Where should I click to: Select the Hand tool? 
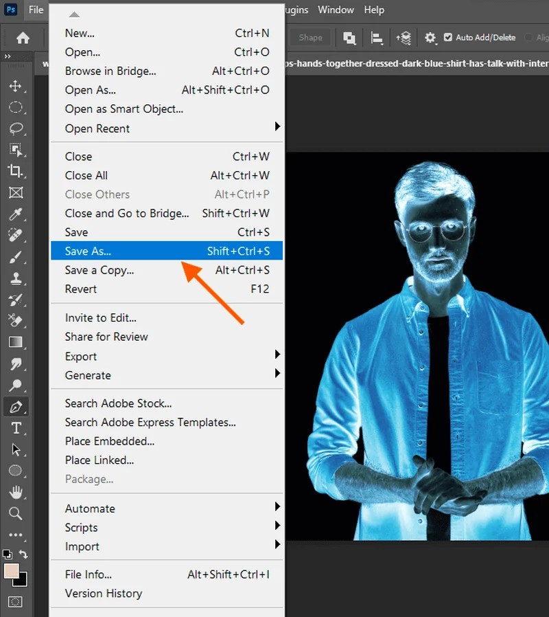pos(16,492)
